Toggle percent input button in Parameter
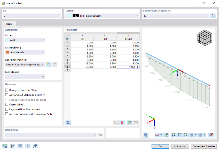 (x=68, y=123)
